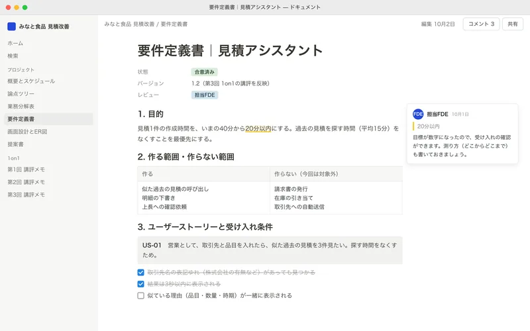Open 検索 in the sidebar

click(x=48, y=56)
